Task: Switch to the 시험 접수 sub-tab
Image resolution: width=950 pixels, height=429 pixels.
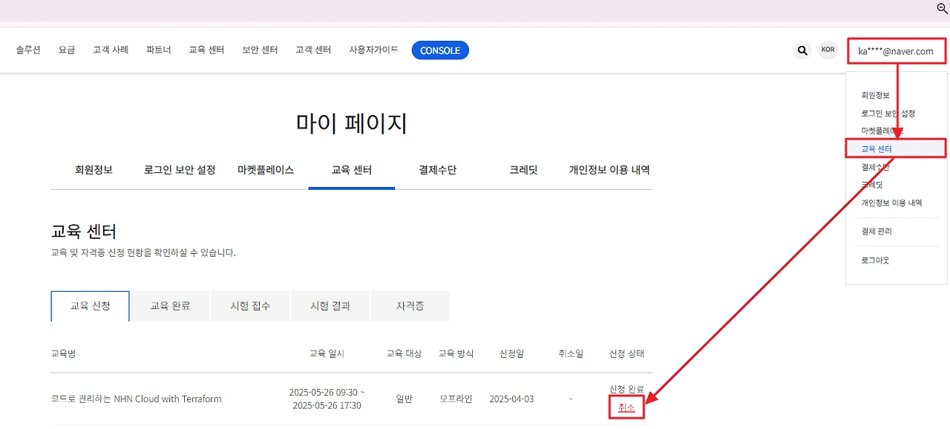Action: [250, 306]
